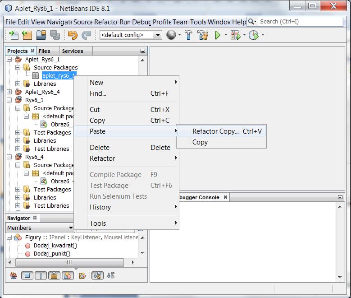Expand the Aplet_Rys6_4 project node
Viewport: 351px width, 298px height.
click(x=9, y=92)
